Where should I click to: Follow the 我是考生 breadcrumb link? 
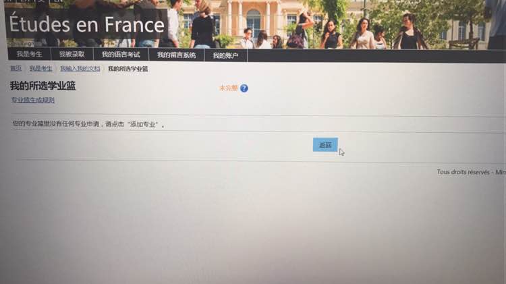pyautogui.click(x=40, y=68)
